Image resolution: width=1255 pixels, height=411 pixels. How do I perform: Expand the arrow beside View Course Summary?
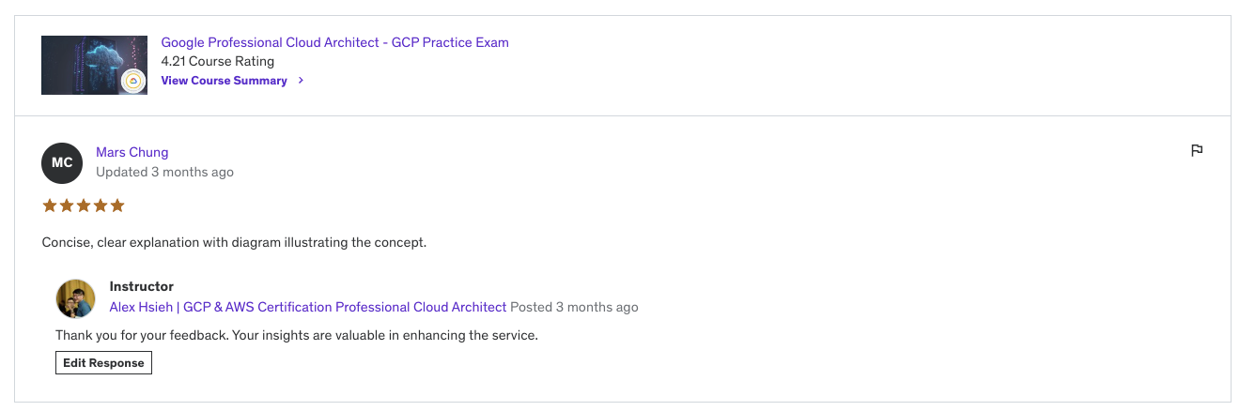(x=301, y=81)
